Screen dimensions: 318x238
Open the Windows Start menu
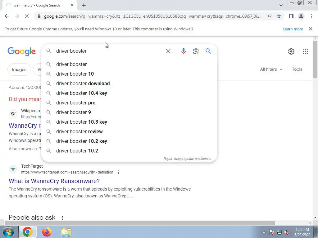coord(8,232)
